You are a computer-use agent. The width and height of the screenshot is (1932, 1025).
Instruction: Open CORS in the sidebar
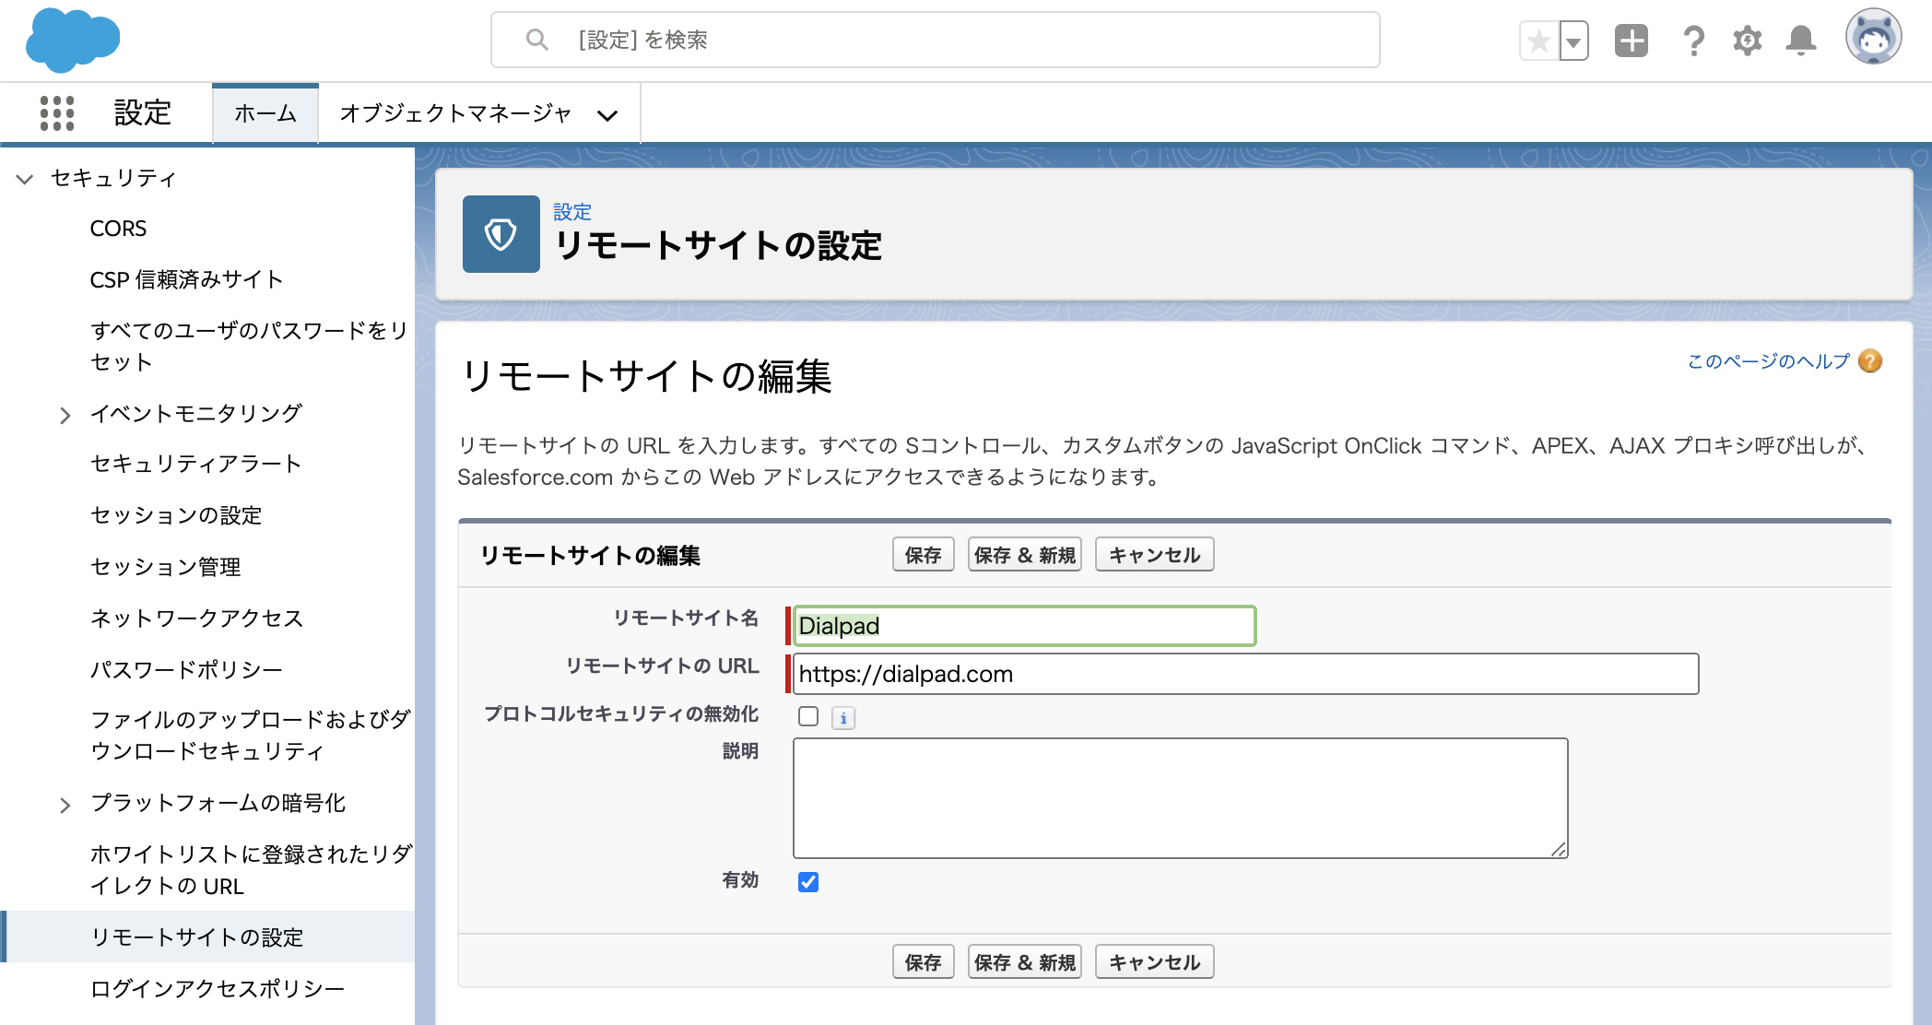click(x=118, y=229)
